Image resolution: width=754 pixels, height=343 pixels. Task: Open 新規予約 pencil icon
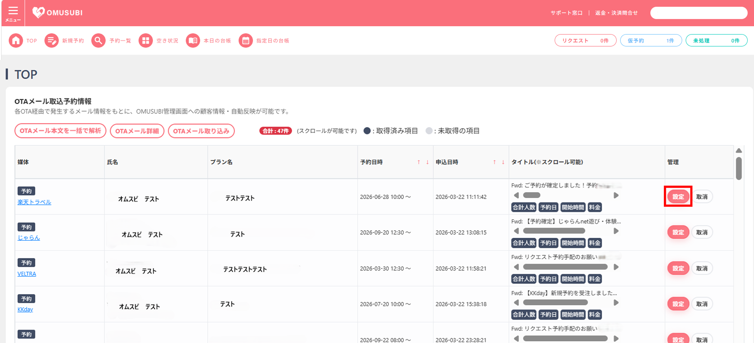[51, 40]
